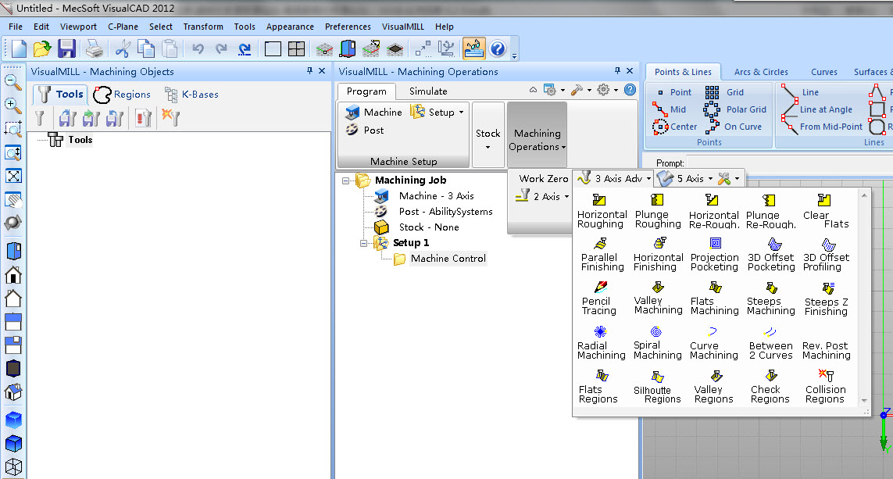Open the C-Plane menu
The width and height of the screenshot is (893, 479).
click(x=123, y=27)
